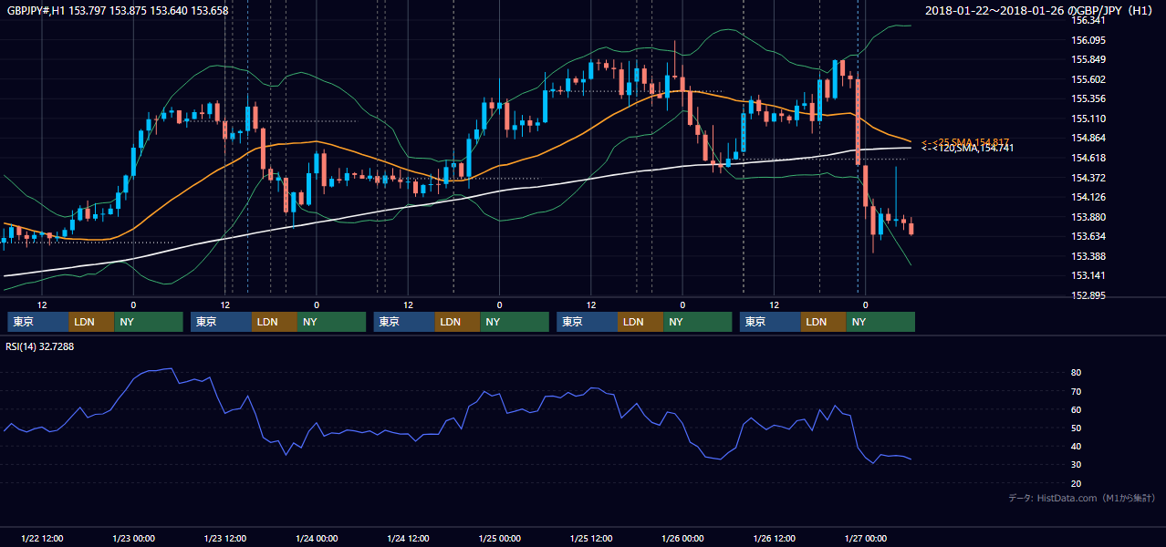
Task: Click price axis label 154.618
Action: (x=1088, y=158)
